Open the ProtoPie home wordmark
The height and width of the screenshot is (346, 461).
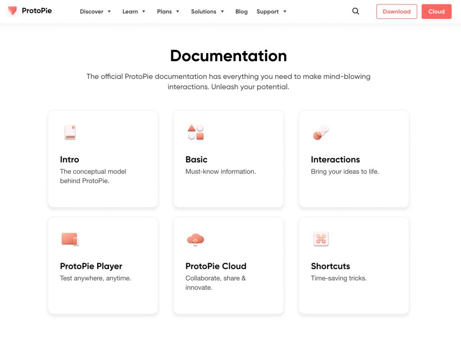37,11
